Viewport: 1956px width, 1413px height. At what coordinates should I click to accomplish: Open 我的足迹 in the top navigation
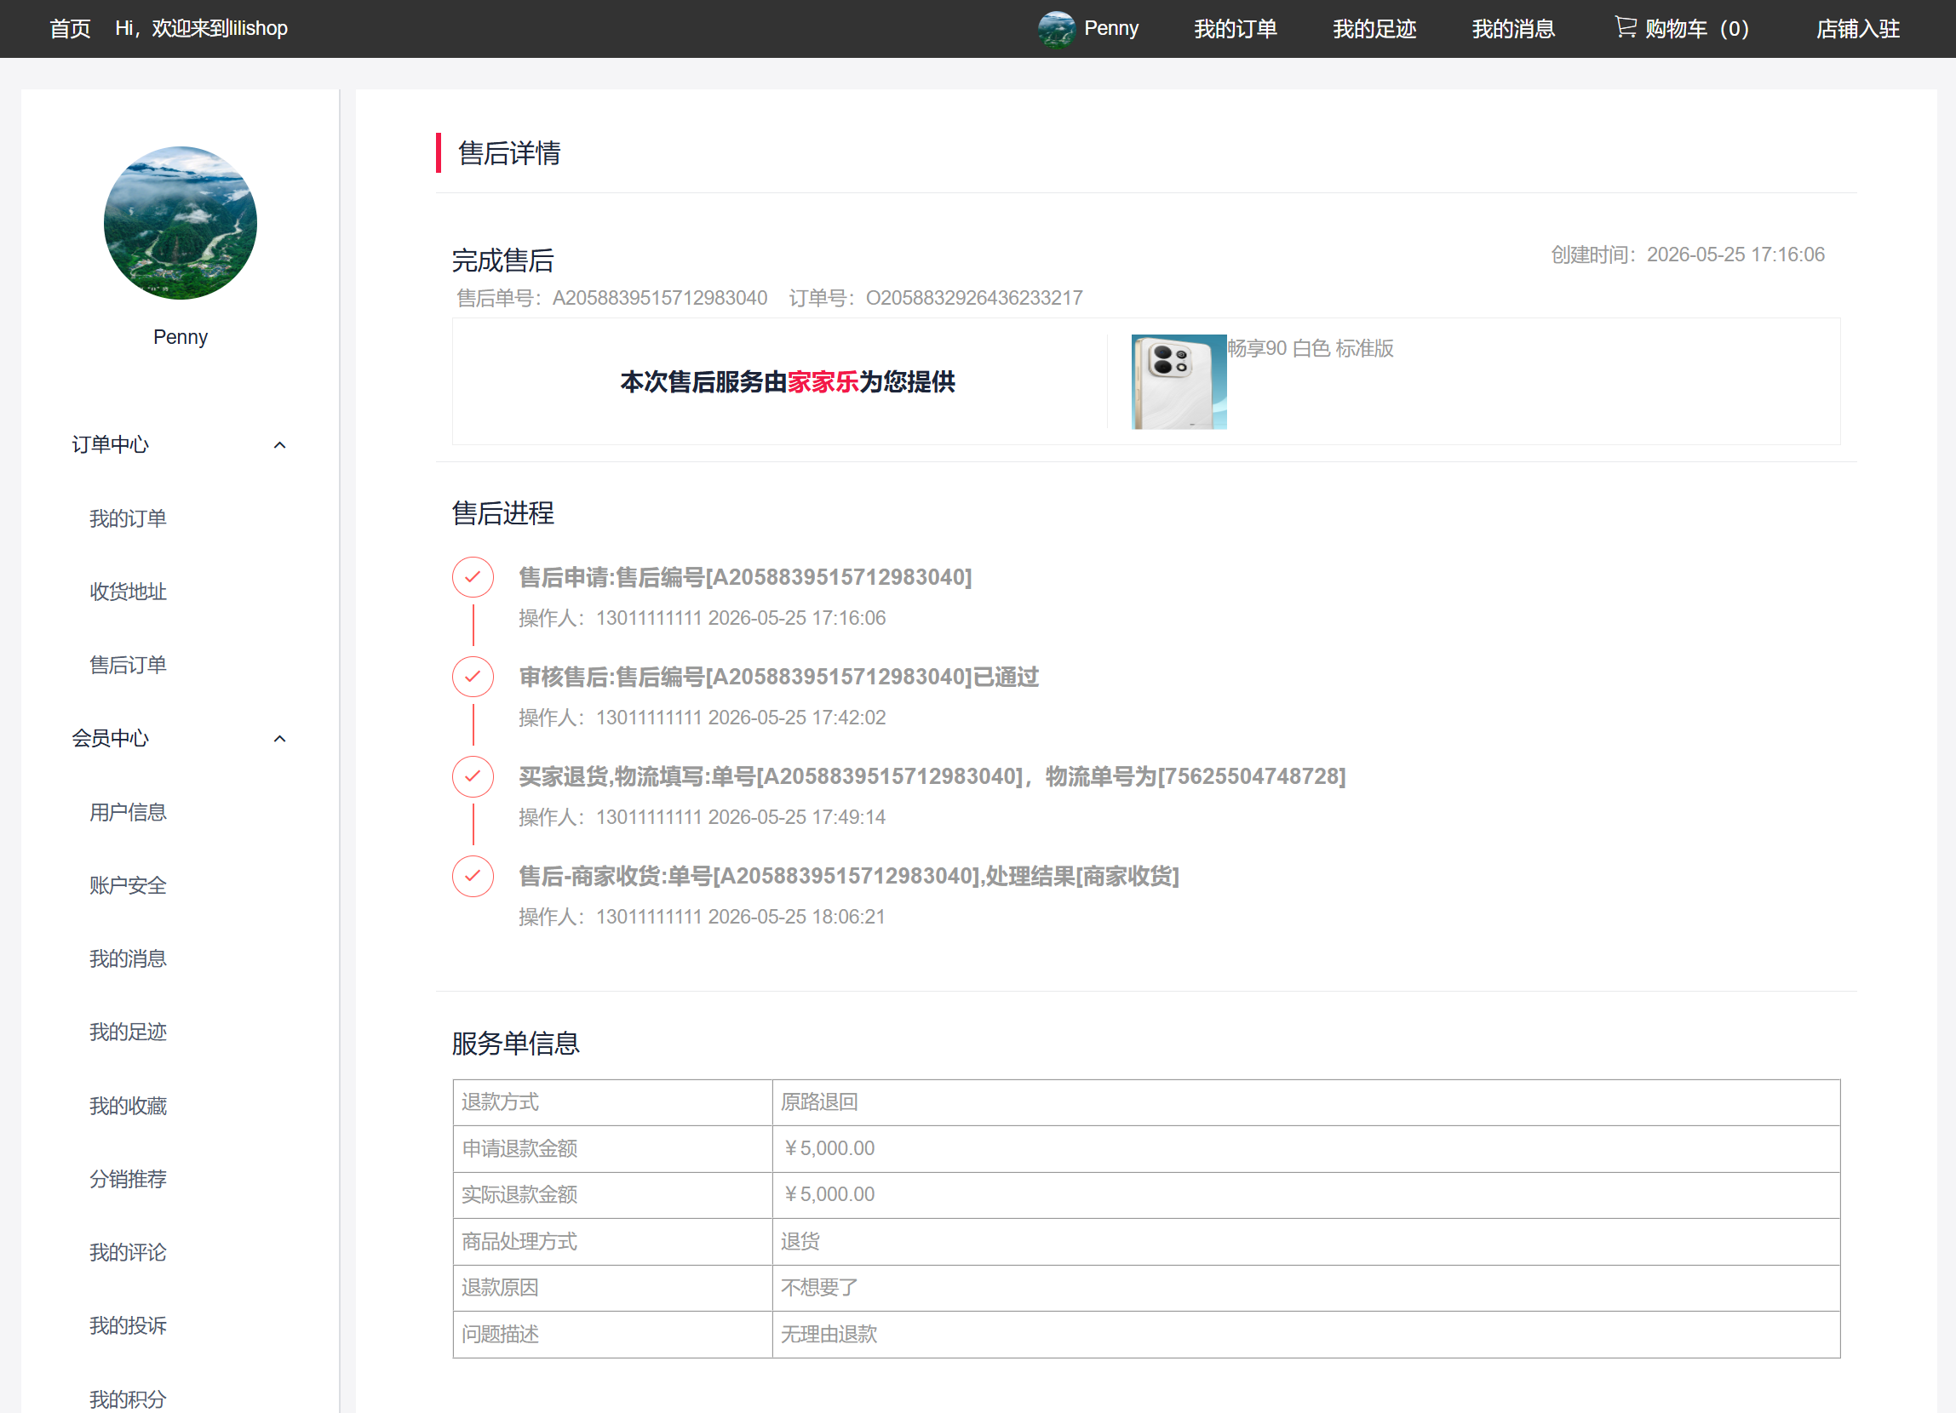tap(1374, 28)
